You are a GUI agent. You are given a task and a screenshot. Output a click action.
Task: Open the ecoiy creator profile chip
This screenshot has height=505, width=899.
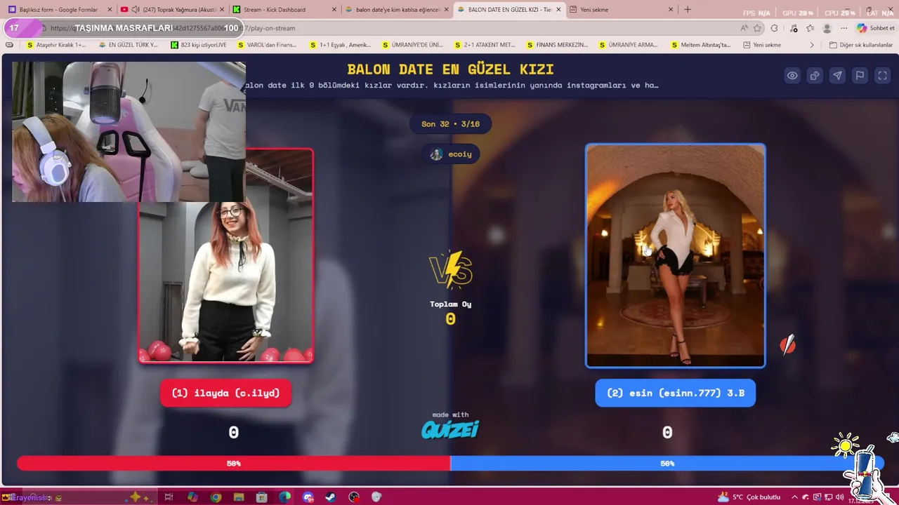(451, 154)
